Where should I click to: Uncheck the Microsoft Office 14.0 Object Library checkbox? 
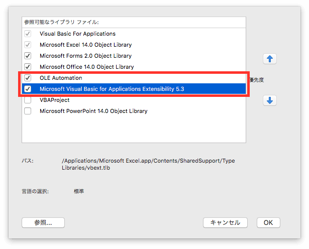coord(28,67)
